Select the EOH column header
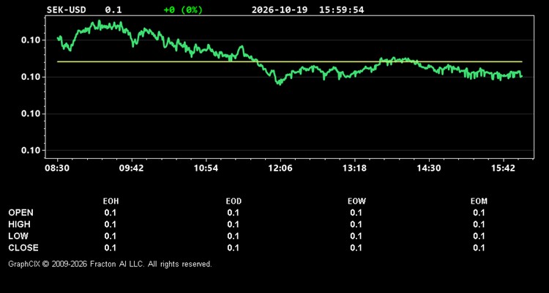Screen dimensions: 549x293 pyautogui.click(x=111, y=201)
